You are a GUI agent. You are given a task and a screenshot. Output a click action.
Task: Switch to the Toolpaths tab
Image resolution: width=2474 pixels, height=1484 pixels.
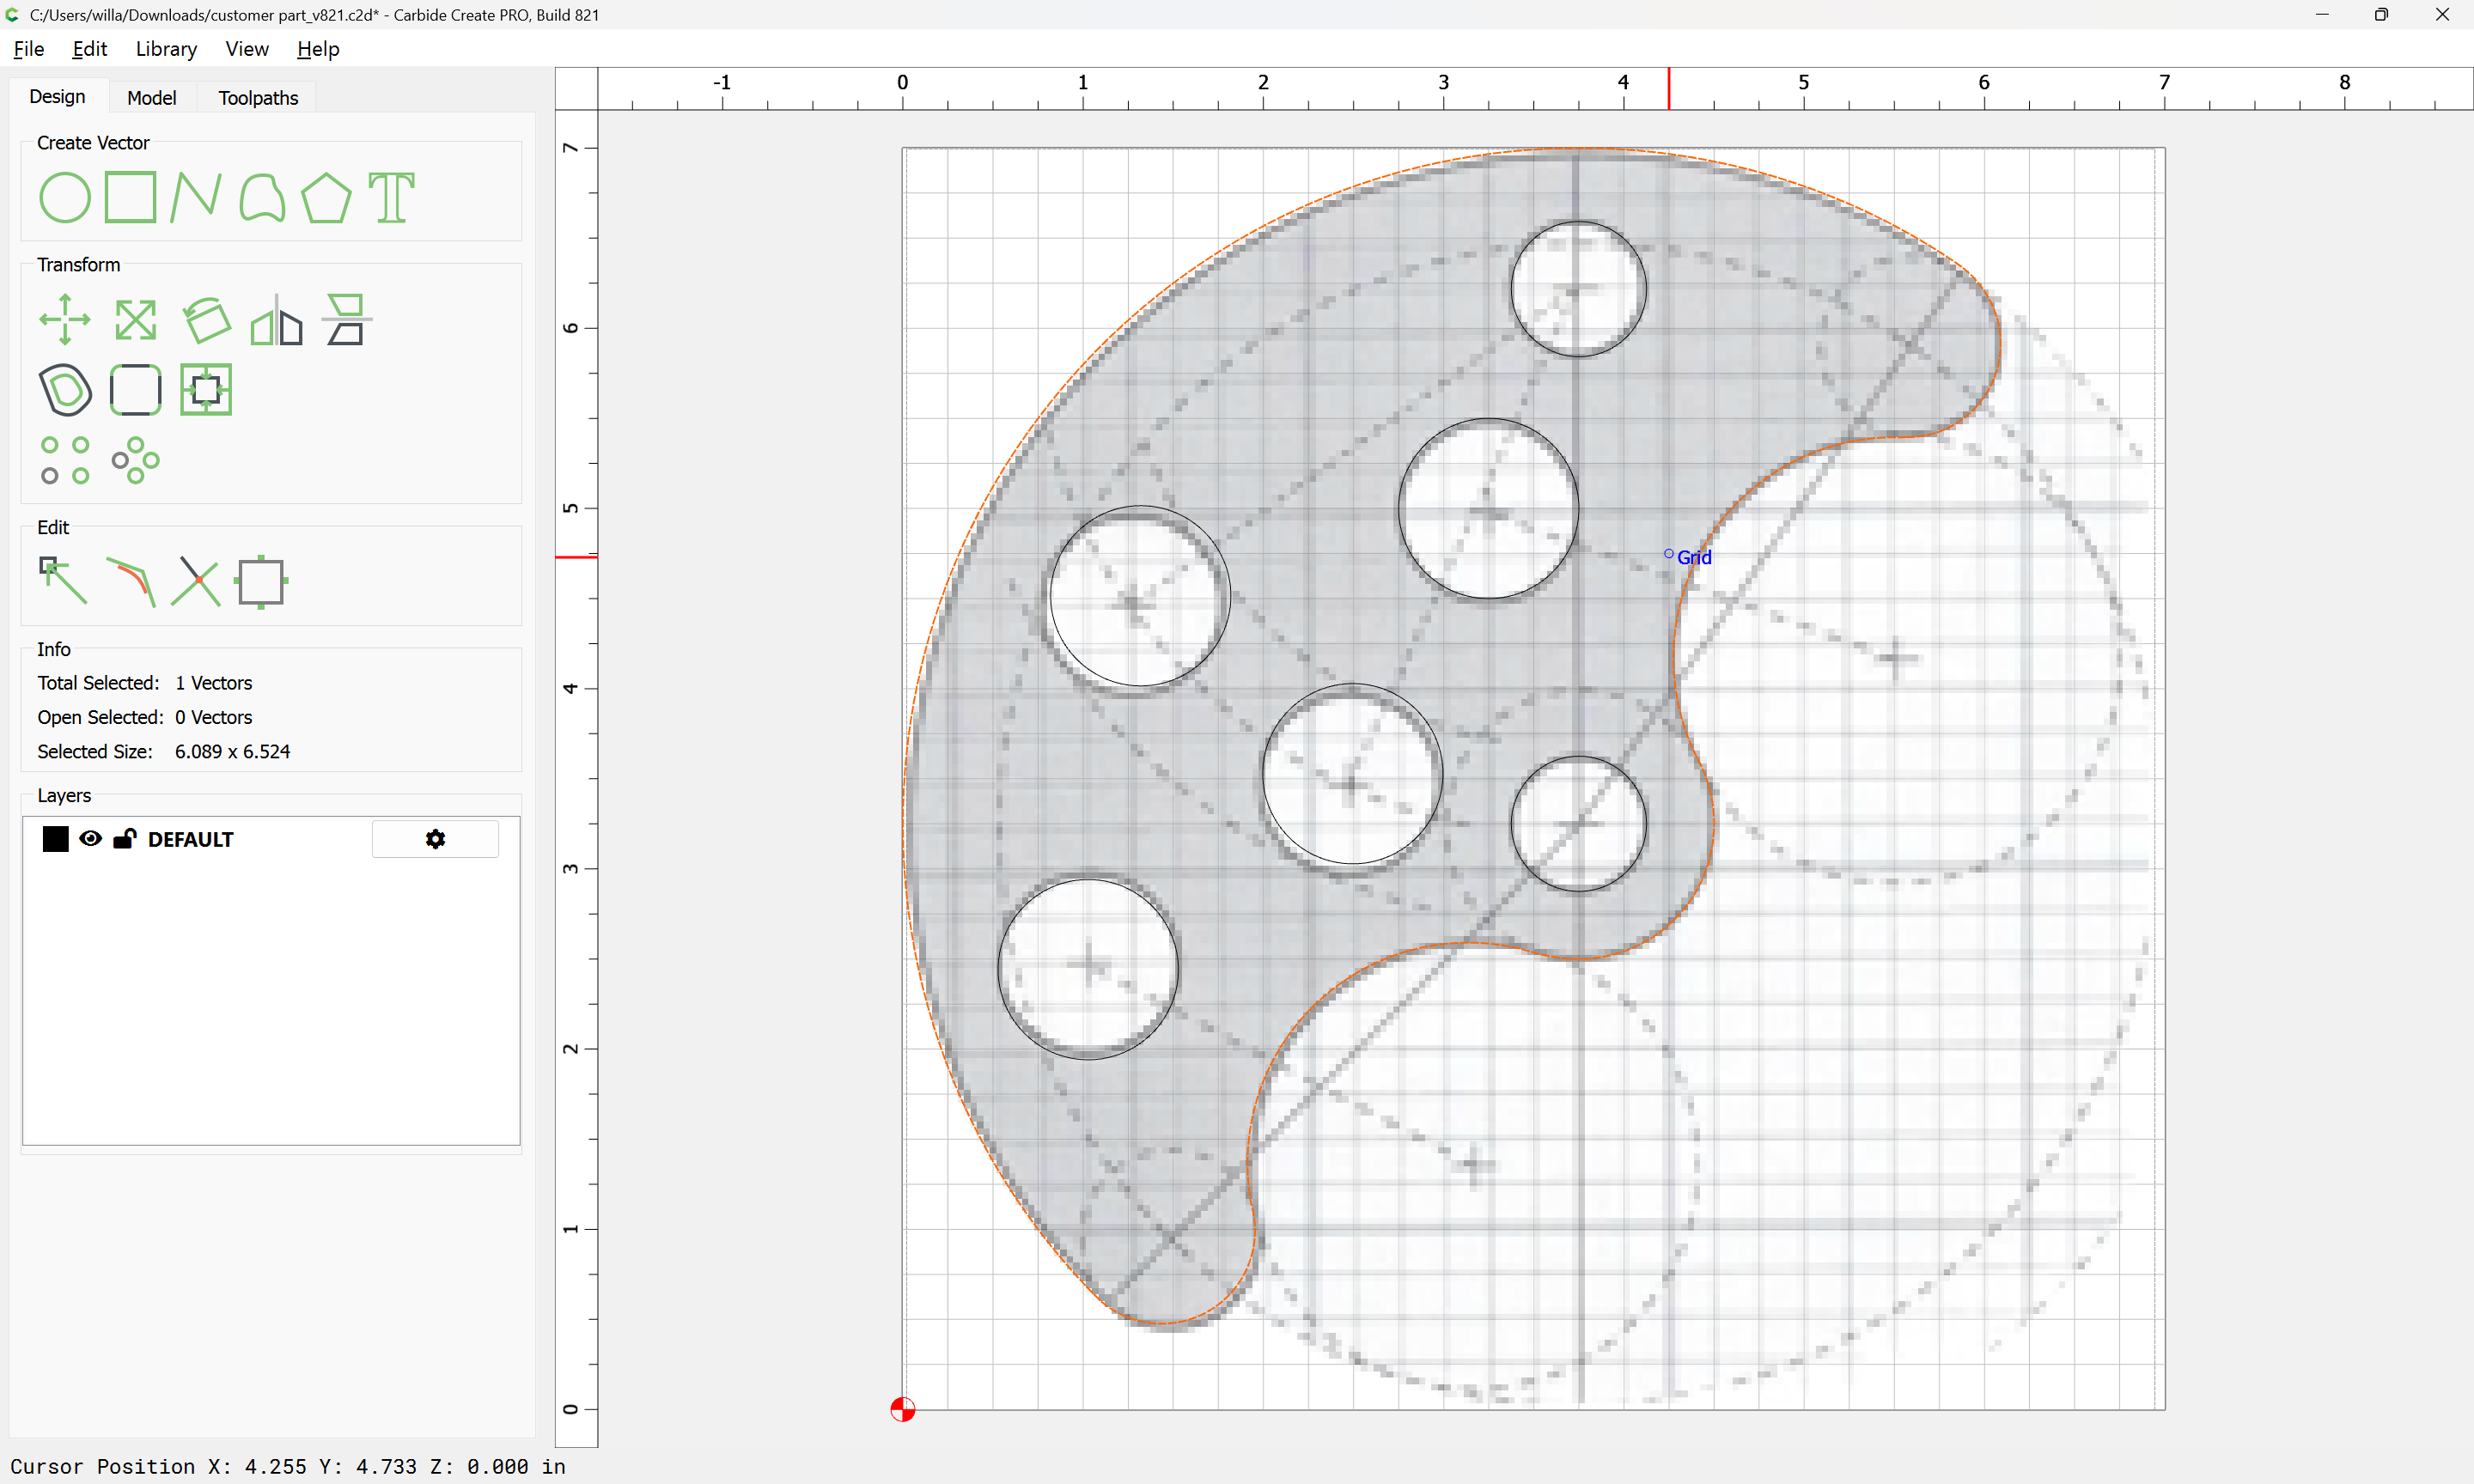258,98
